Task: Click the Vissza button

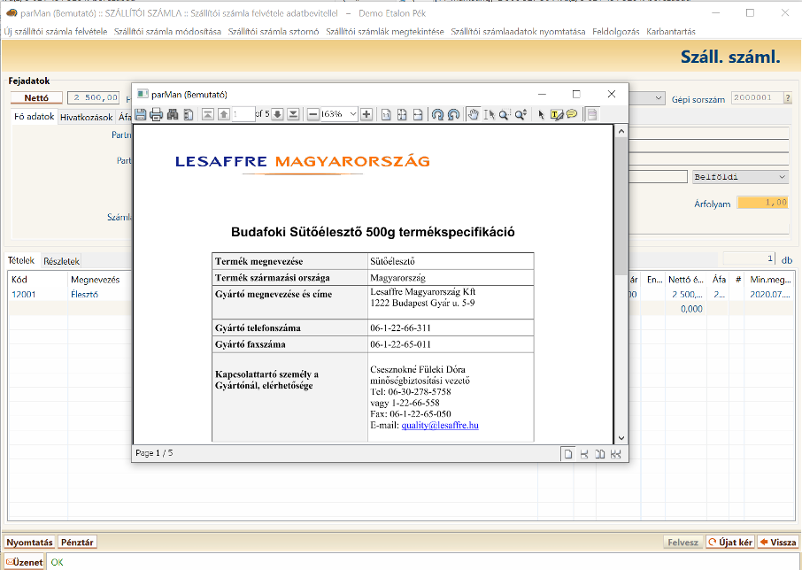Action: [777, 542]
